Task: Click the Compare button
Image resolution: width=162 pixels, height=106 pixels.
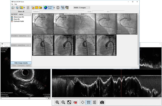Action: (21, 66)
